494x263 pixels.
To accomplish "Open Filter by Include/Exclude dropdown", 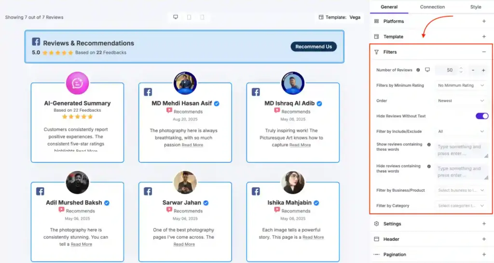I will (461, 131).
